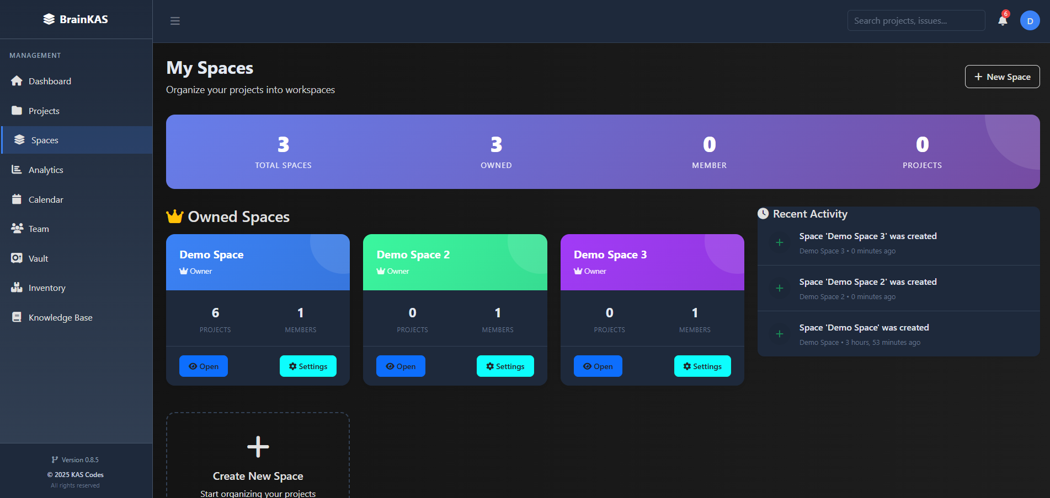Select the 'Demo Space 2' was created activity
1050x498 pixels.
[x=867, y=282]
